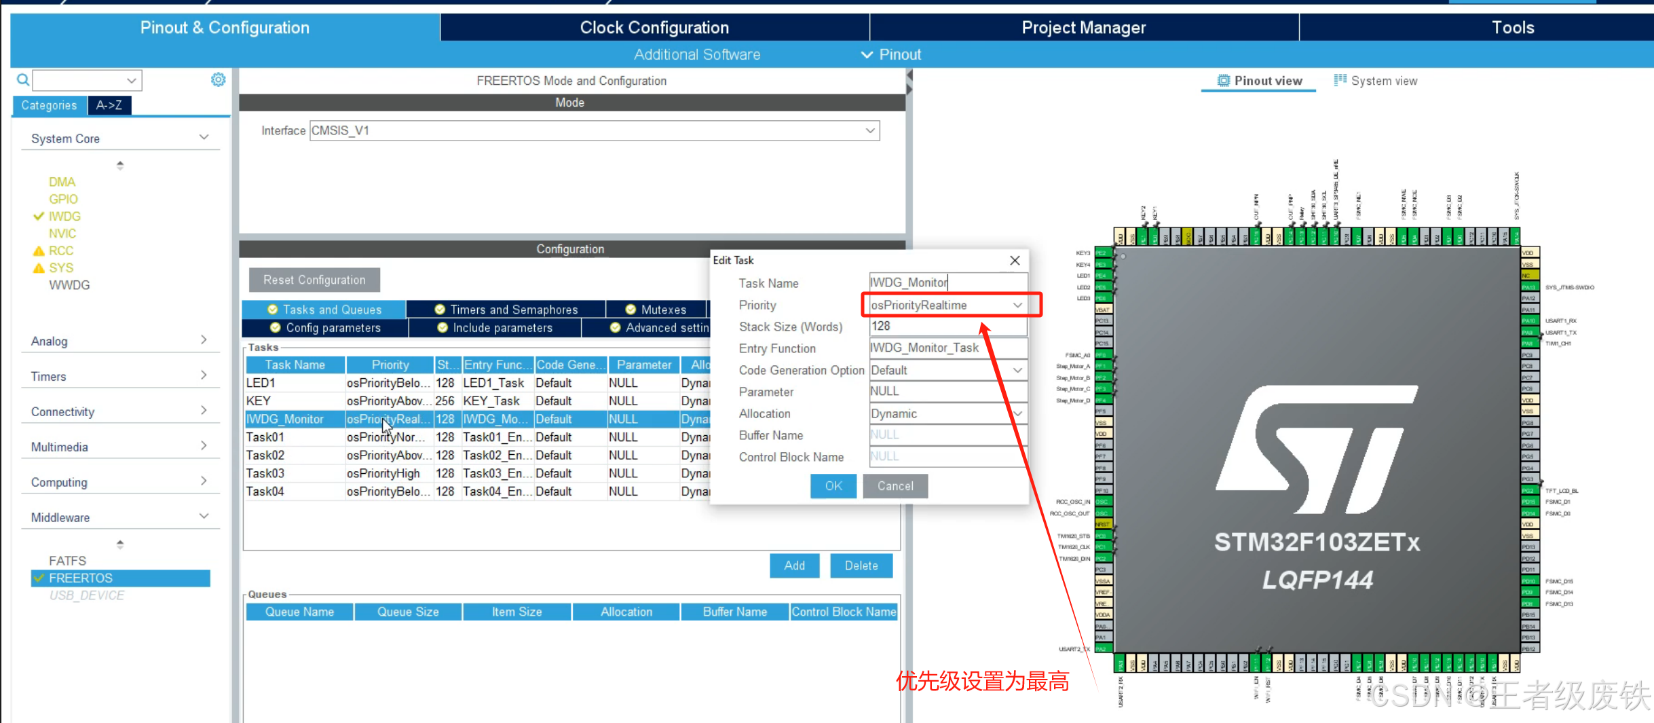Select the Task03 row in Tasks table

477,473
